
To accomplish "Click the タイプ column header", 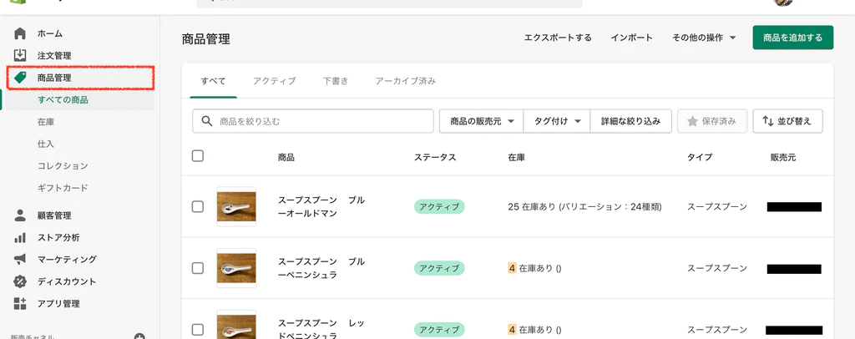I will coord(700,157).
